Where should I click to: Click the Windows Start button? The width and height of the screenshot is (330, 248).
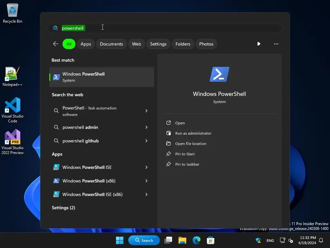pyautogui.click(x=120, y=240)
